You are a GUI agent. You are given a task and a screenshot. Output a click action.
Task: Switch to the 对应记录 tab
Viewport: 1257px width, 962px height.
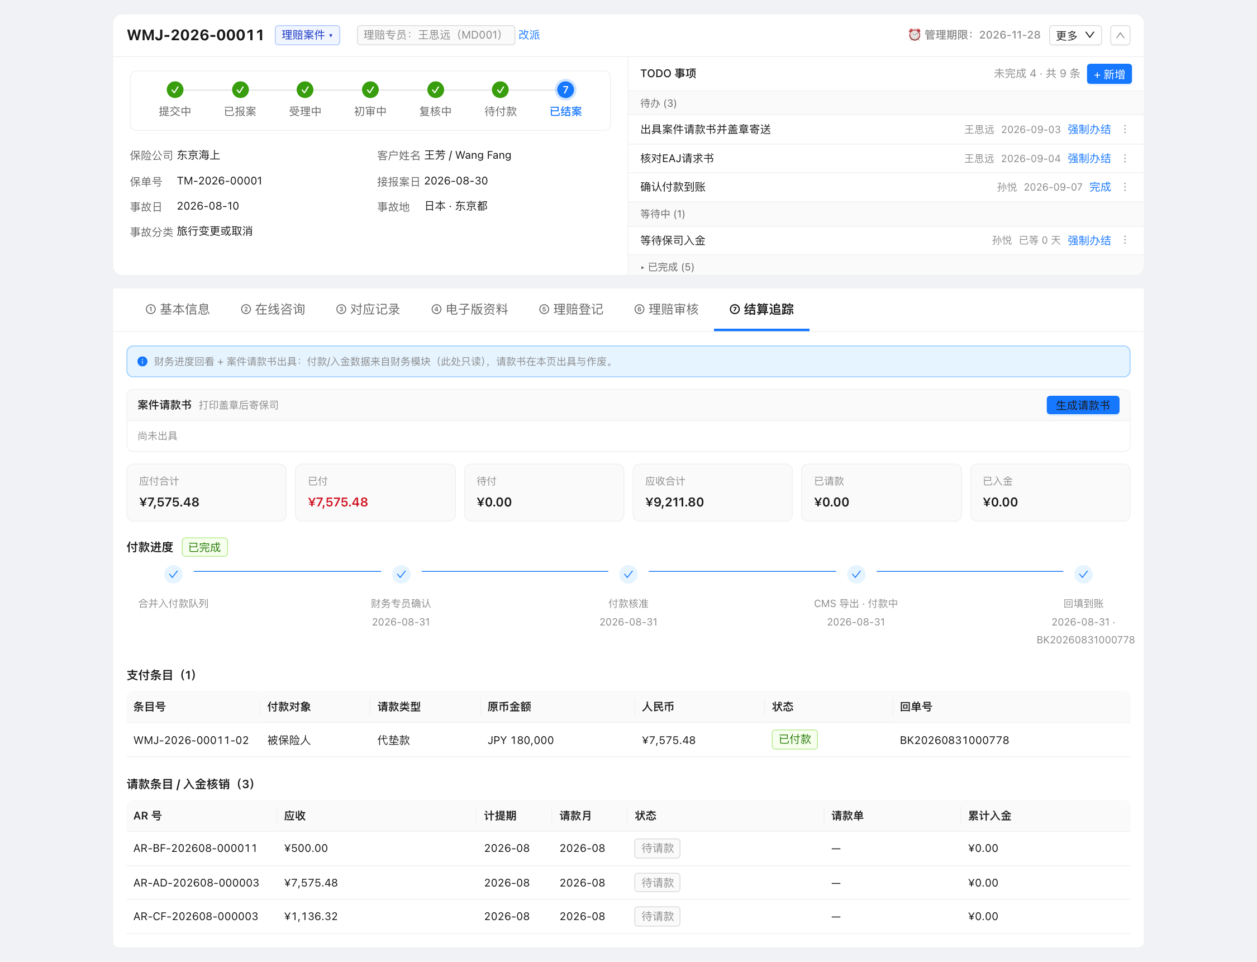368,309
